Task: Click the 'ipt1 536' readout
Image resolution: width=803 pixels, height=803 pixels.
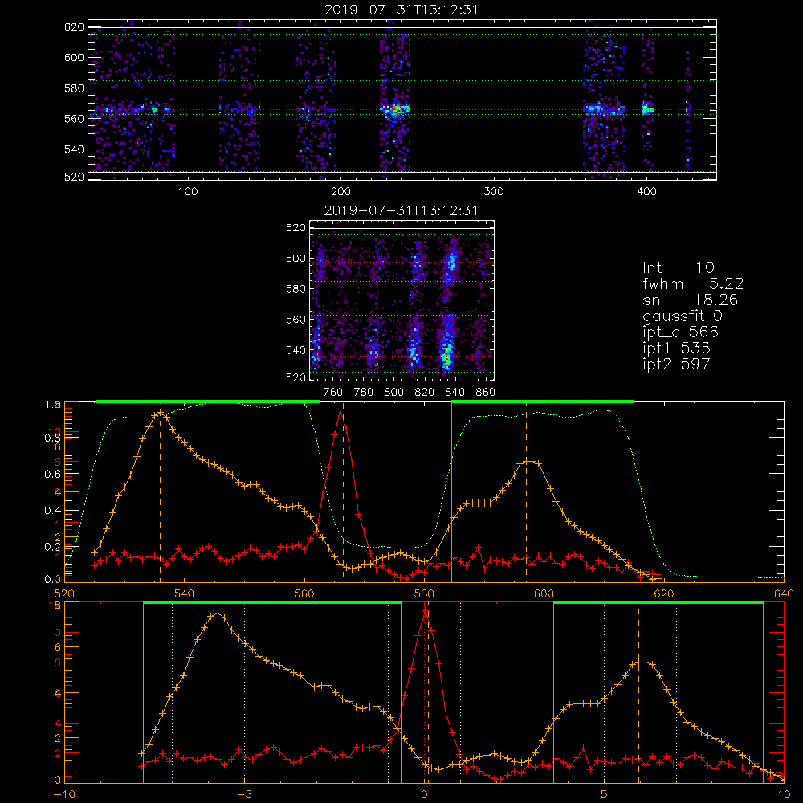Action: click(676, 349)
